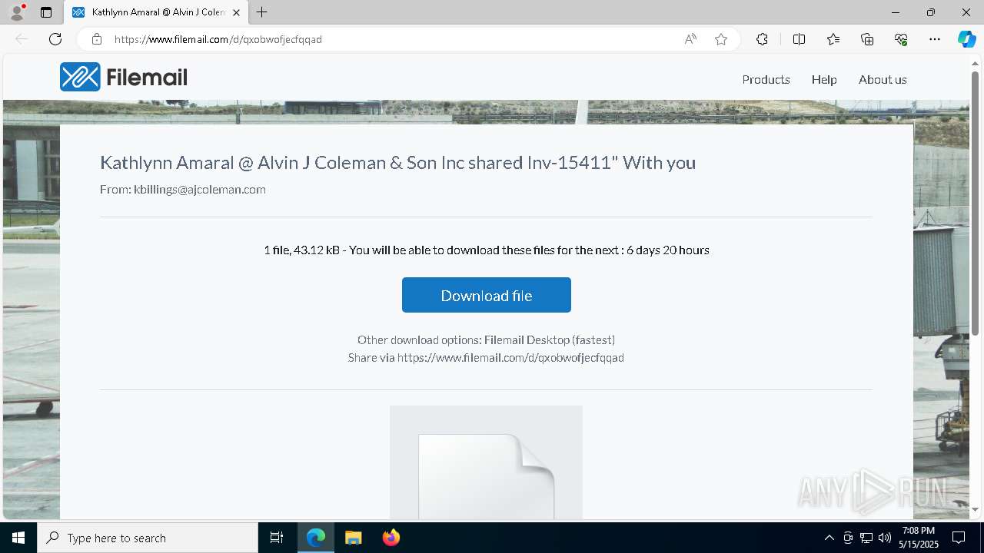Click the "1 file, 43.12 kB" expiry text
Viewport: 984px width, 553px height.
[487, 250]
